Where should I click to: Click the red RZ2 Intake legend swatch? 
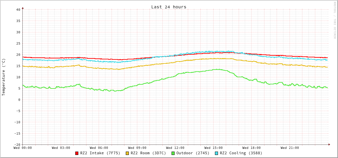coord(77,153)
